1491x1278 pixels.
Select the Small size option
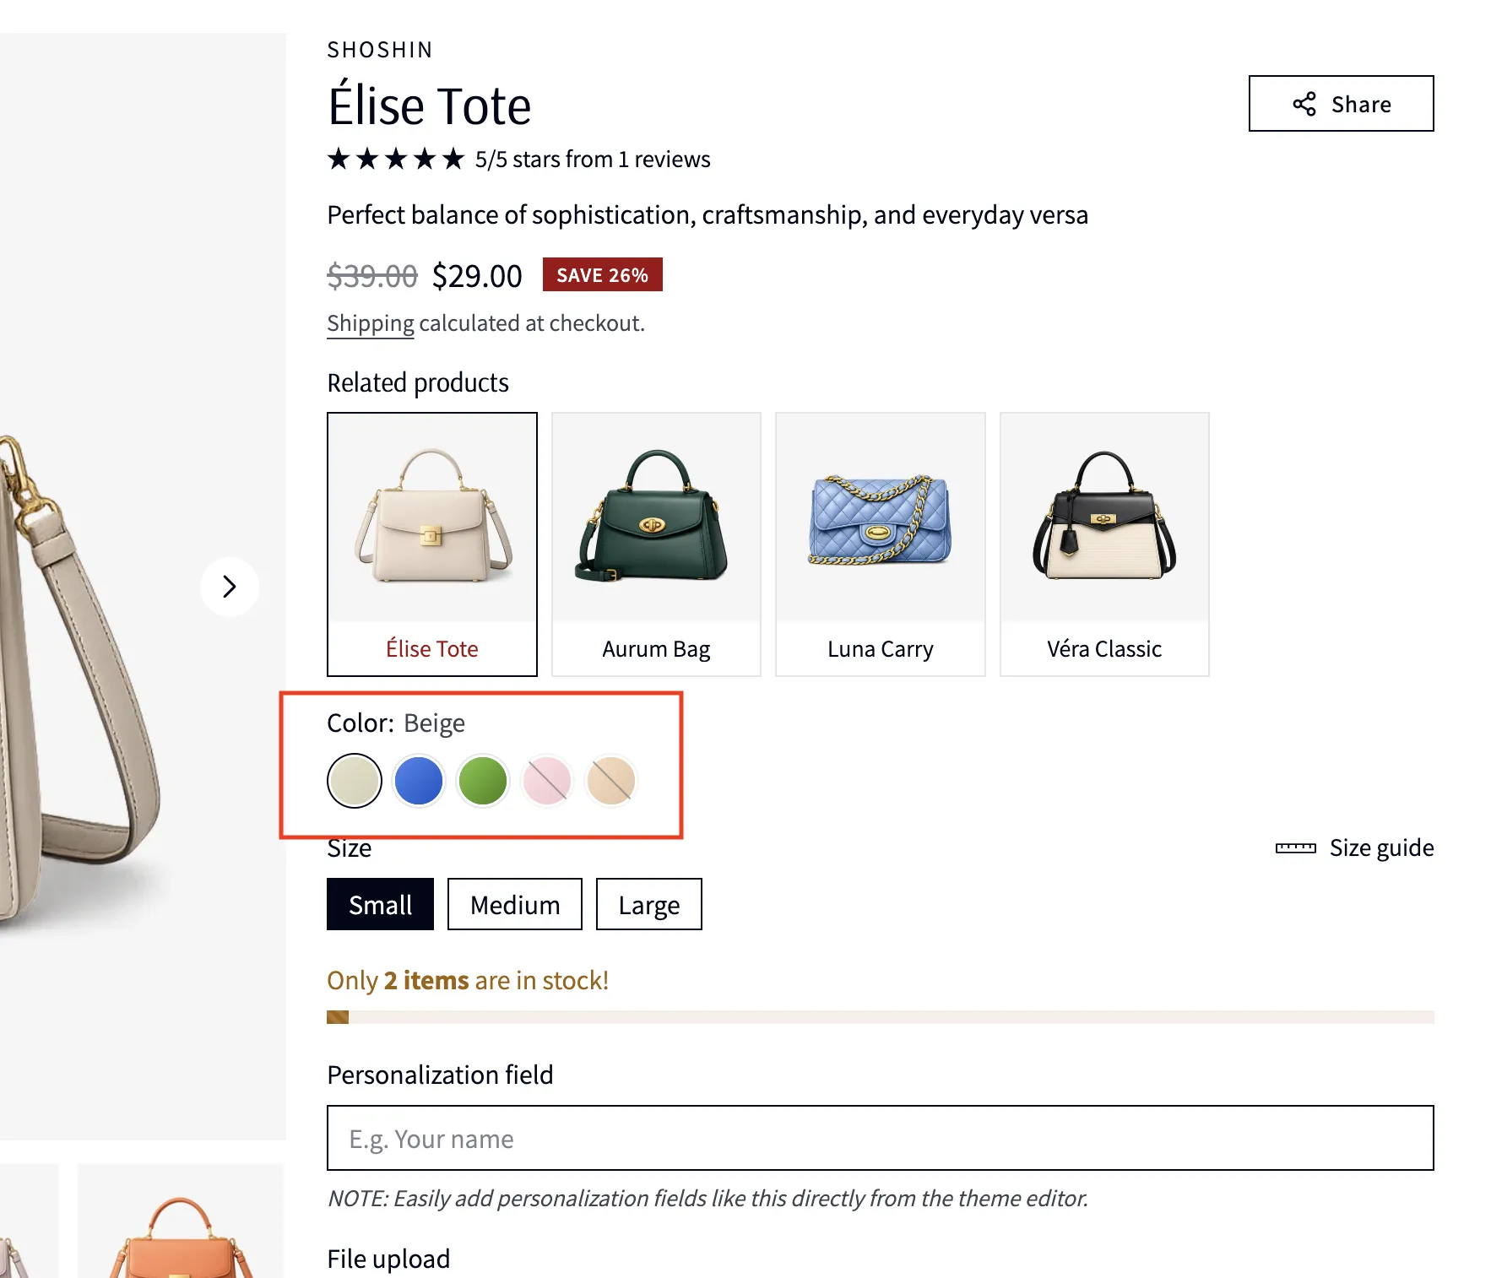point(380,904)
